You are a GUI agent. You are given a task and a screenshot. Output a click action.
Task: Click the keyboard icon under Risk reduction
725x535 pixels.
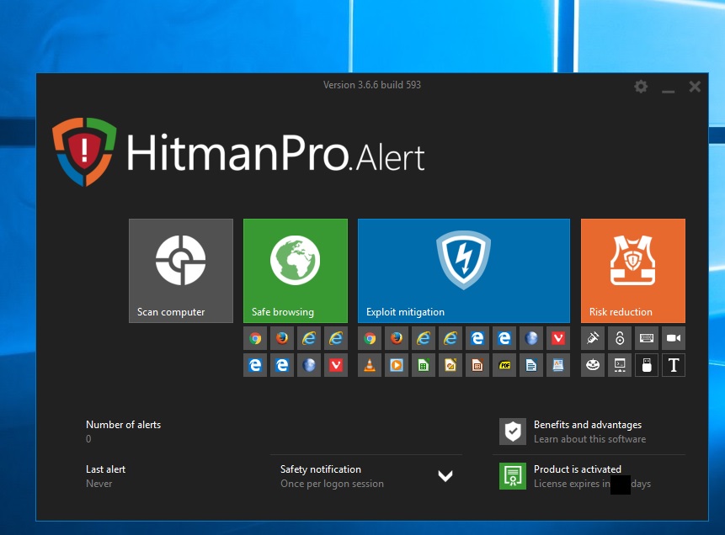click(x=647, y=339)
